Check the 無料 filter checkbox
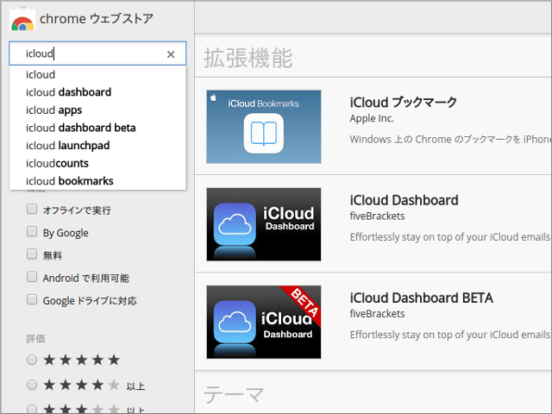Screen dimensions: 552x414 pyautogui.click(x=32, y=254)
